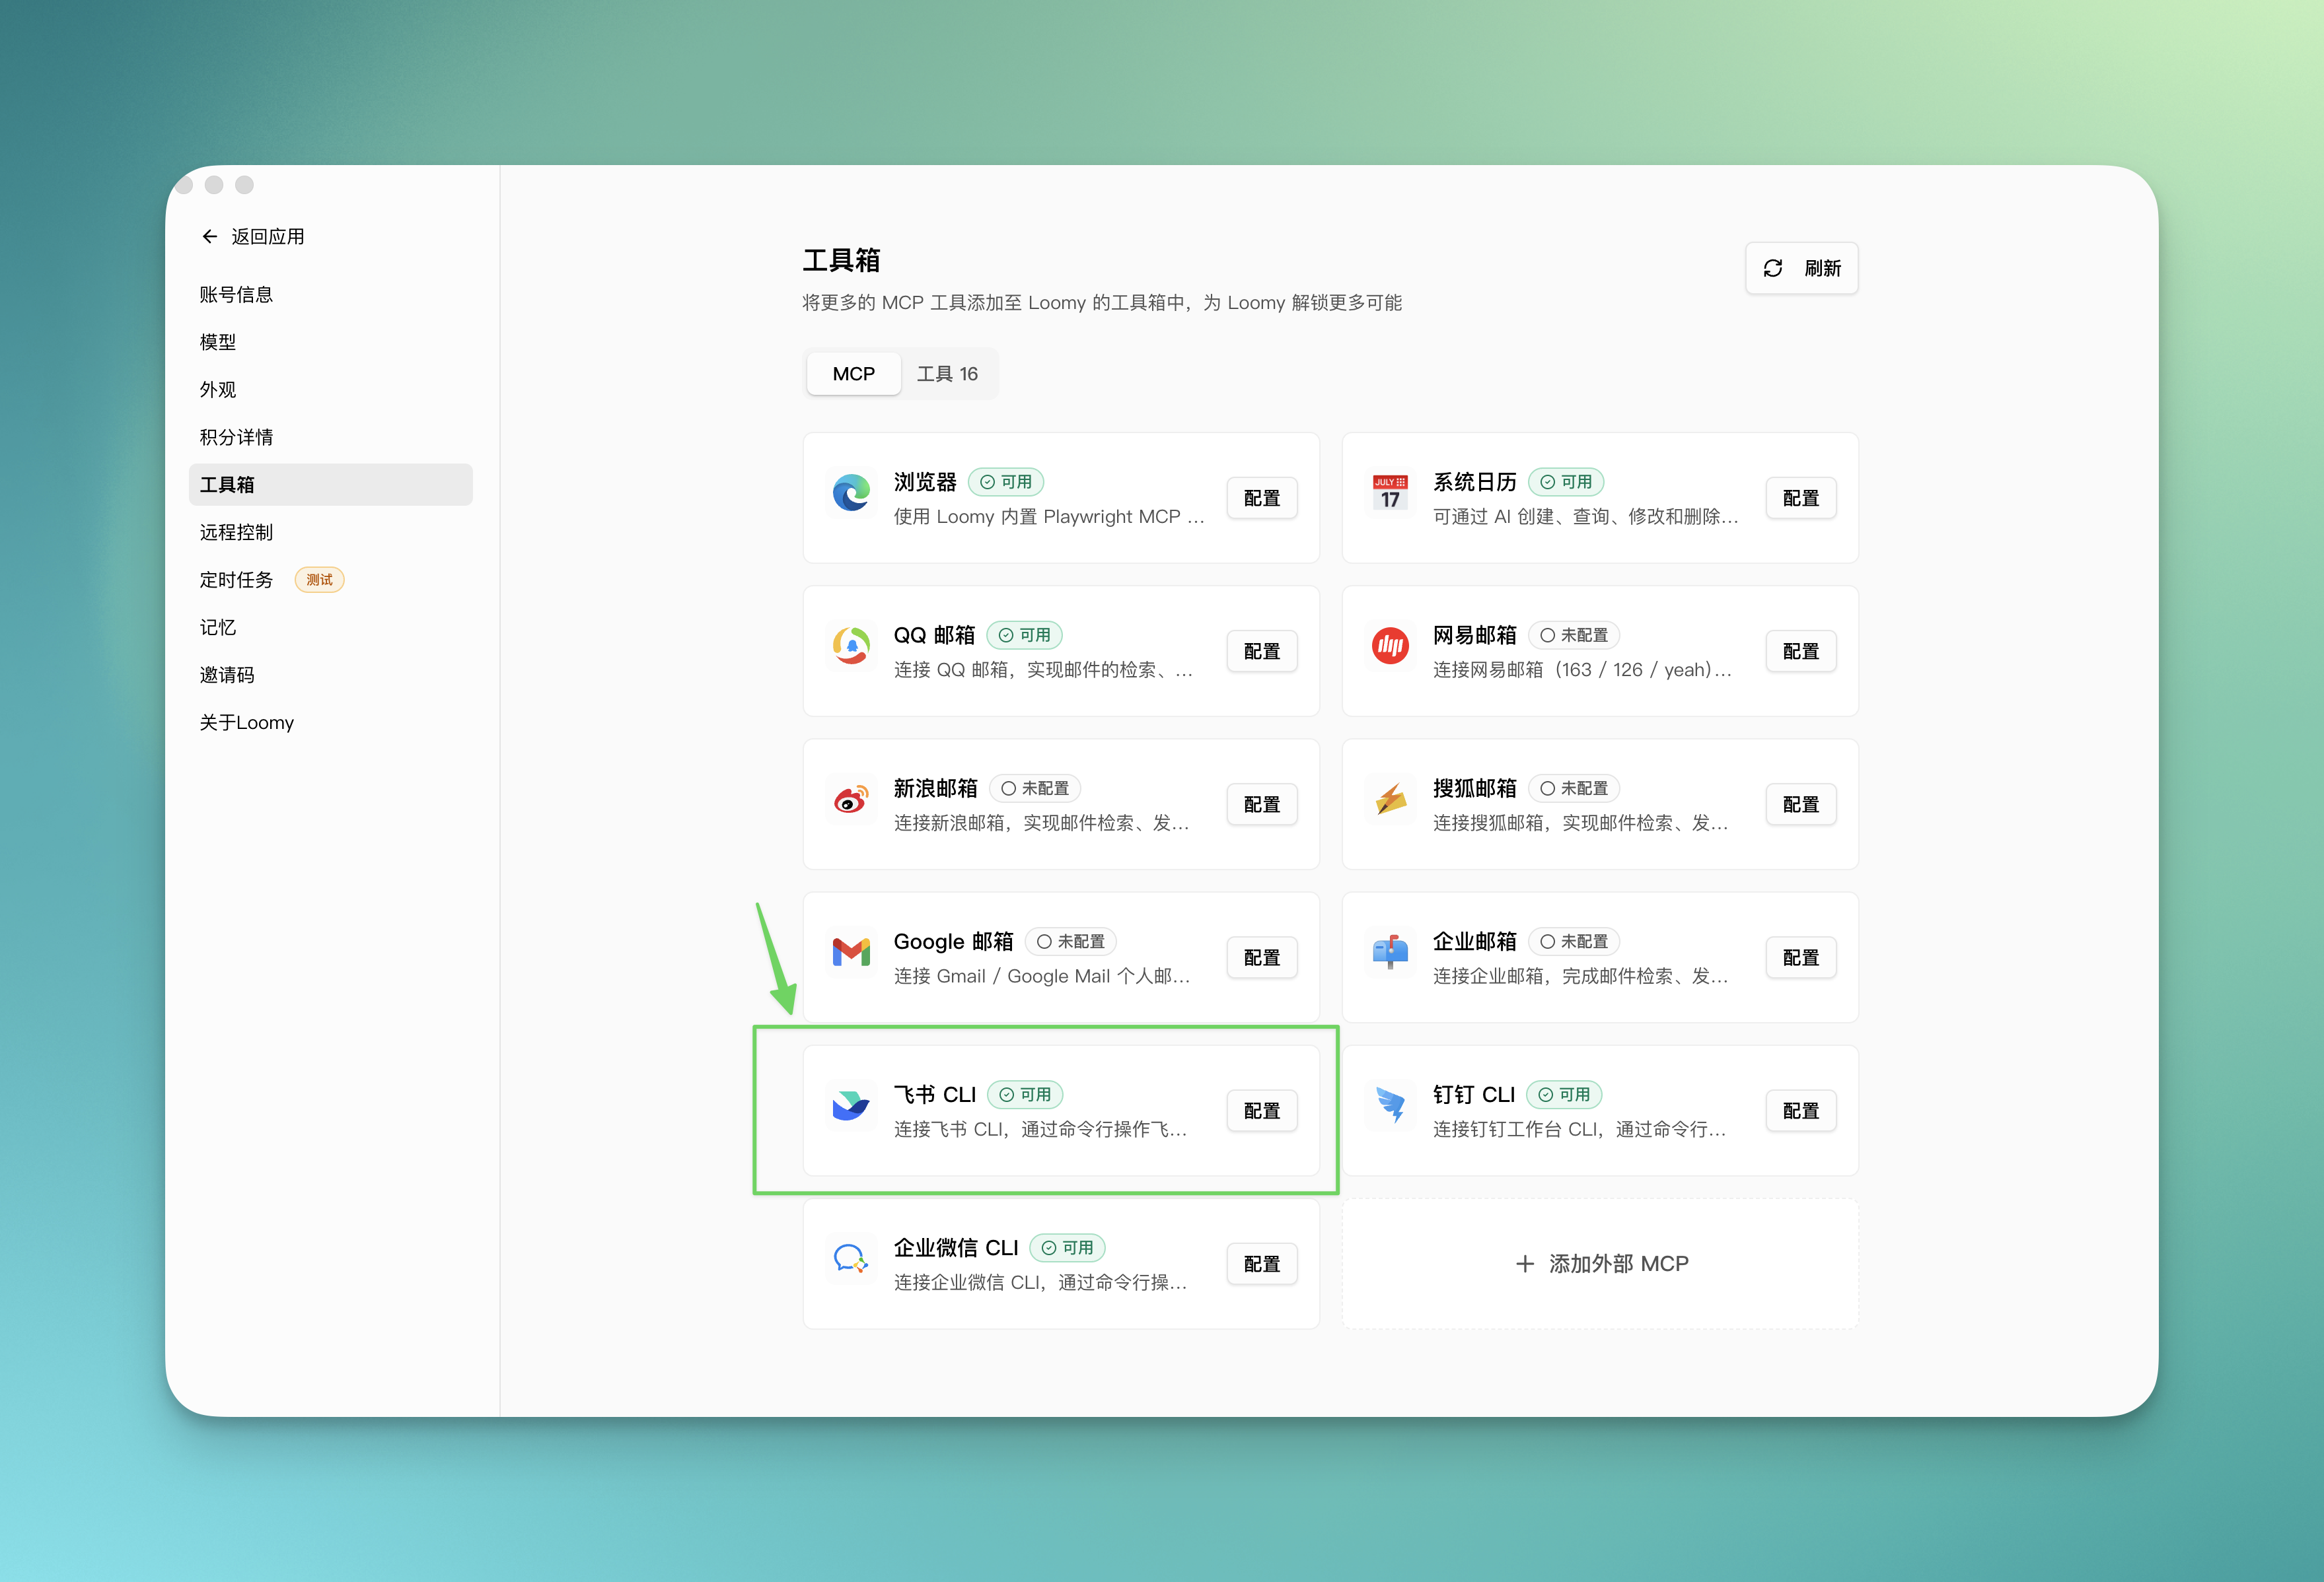The height and width of the screenshot is (1582, 2324).
Task: Click the 浏览器 Playwright browser icon
Action: tap(851, 492)
